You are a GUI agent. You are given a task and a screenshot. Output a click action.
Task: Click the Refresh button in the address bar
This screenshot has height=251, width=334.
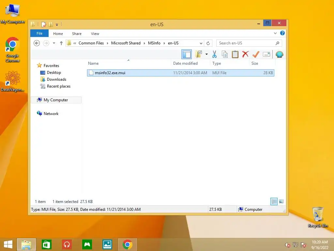(208, 43)
